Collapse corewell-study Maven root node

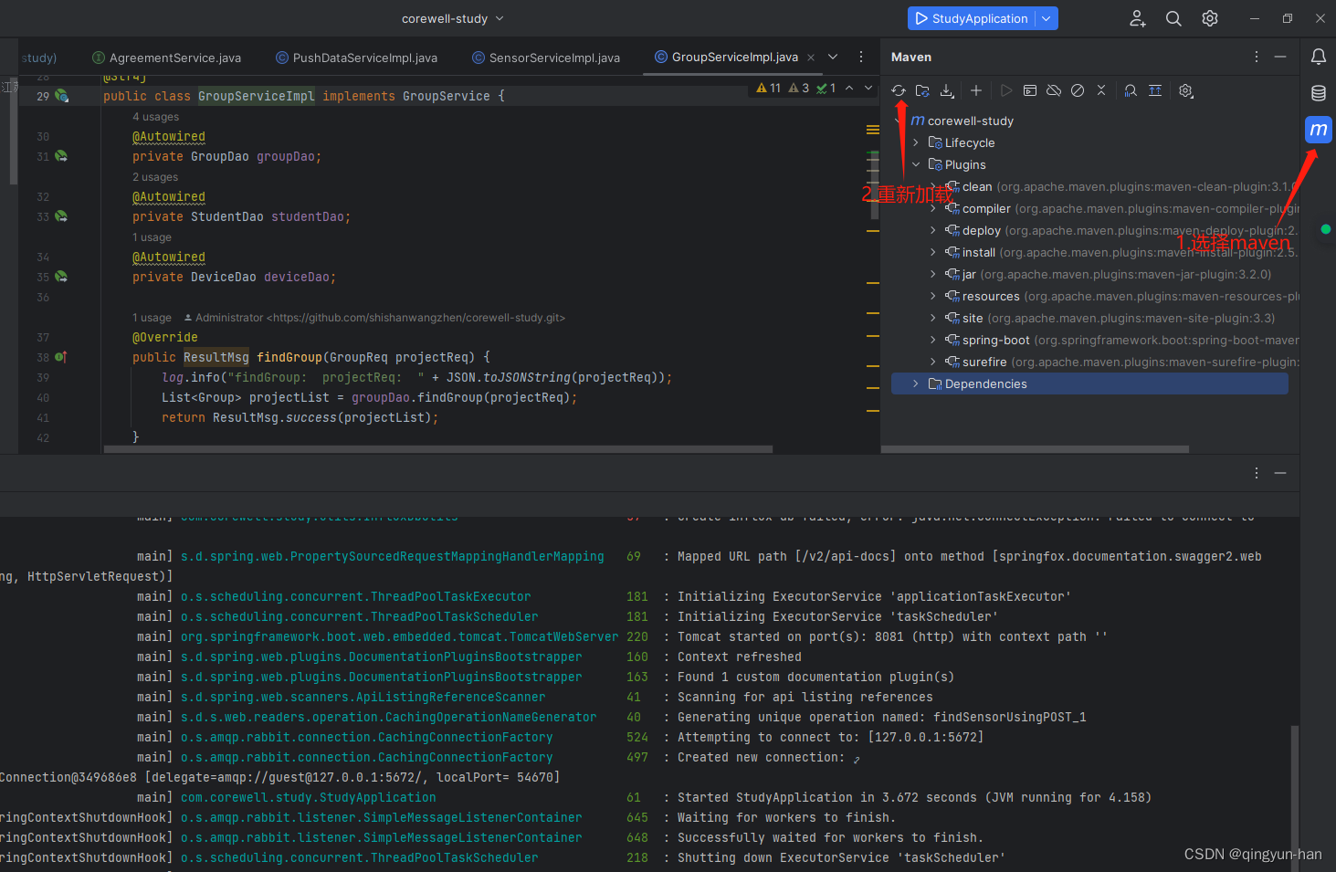(899, 121)
